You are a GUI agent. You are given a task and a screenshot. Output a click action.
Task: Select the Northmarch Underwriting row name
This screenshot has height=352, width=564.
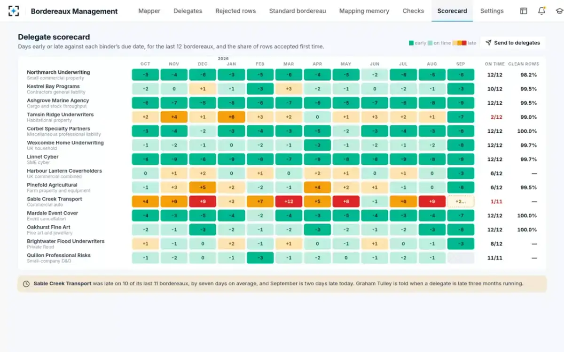pyautogui.click(x=58, y=72)
